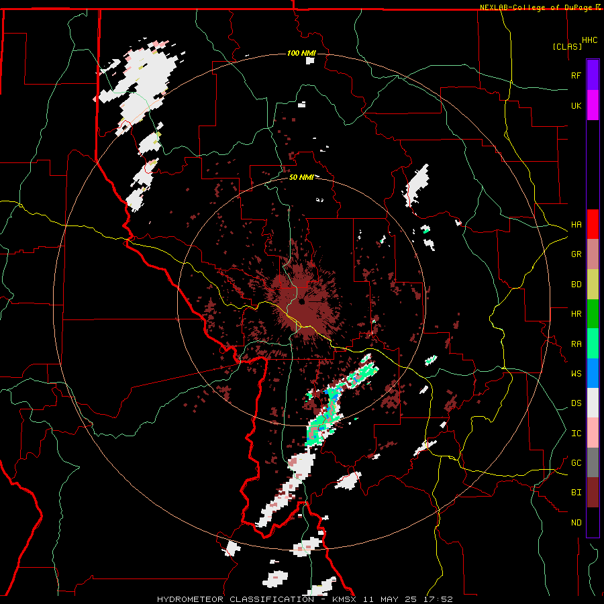Click the radar site center dot
Viewport: 604px width, 604px height.
(302, 302)
